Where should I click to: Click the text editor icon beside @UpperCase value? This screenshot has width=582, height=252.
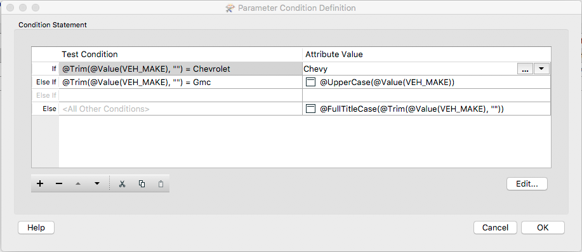[310, 83]
